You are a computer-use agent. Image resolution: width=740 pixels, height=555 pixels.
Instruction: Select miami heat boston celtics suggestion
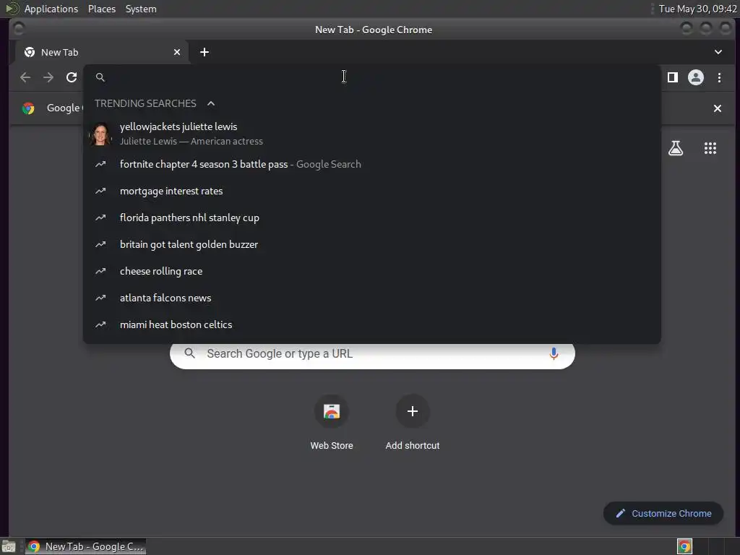pyautogui.click(x=372, y=324)
